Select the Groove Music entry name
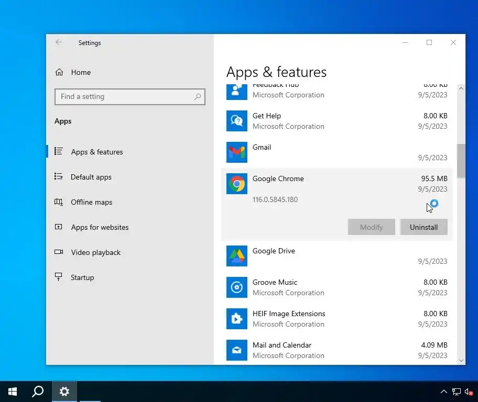Viewport: 478px width, 402px height. (x=275, y=282)
